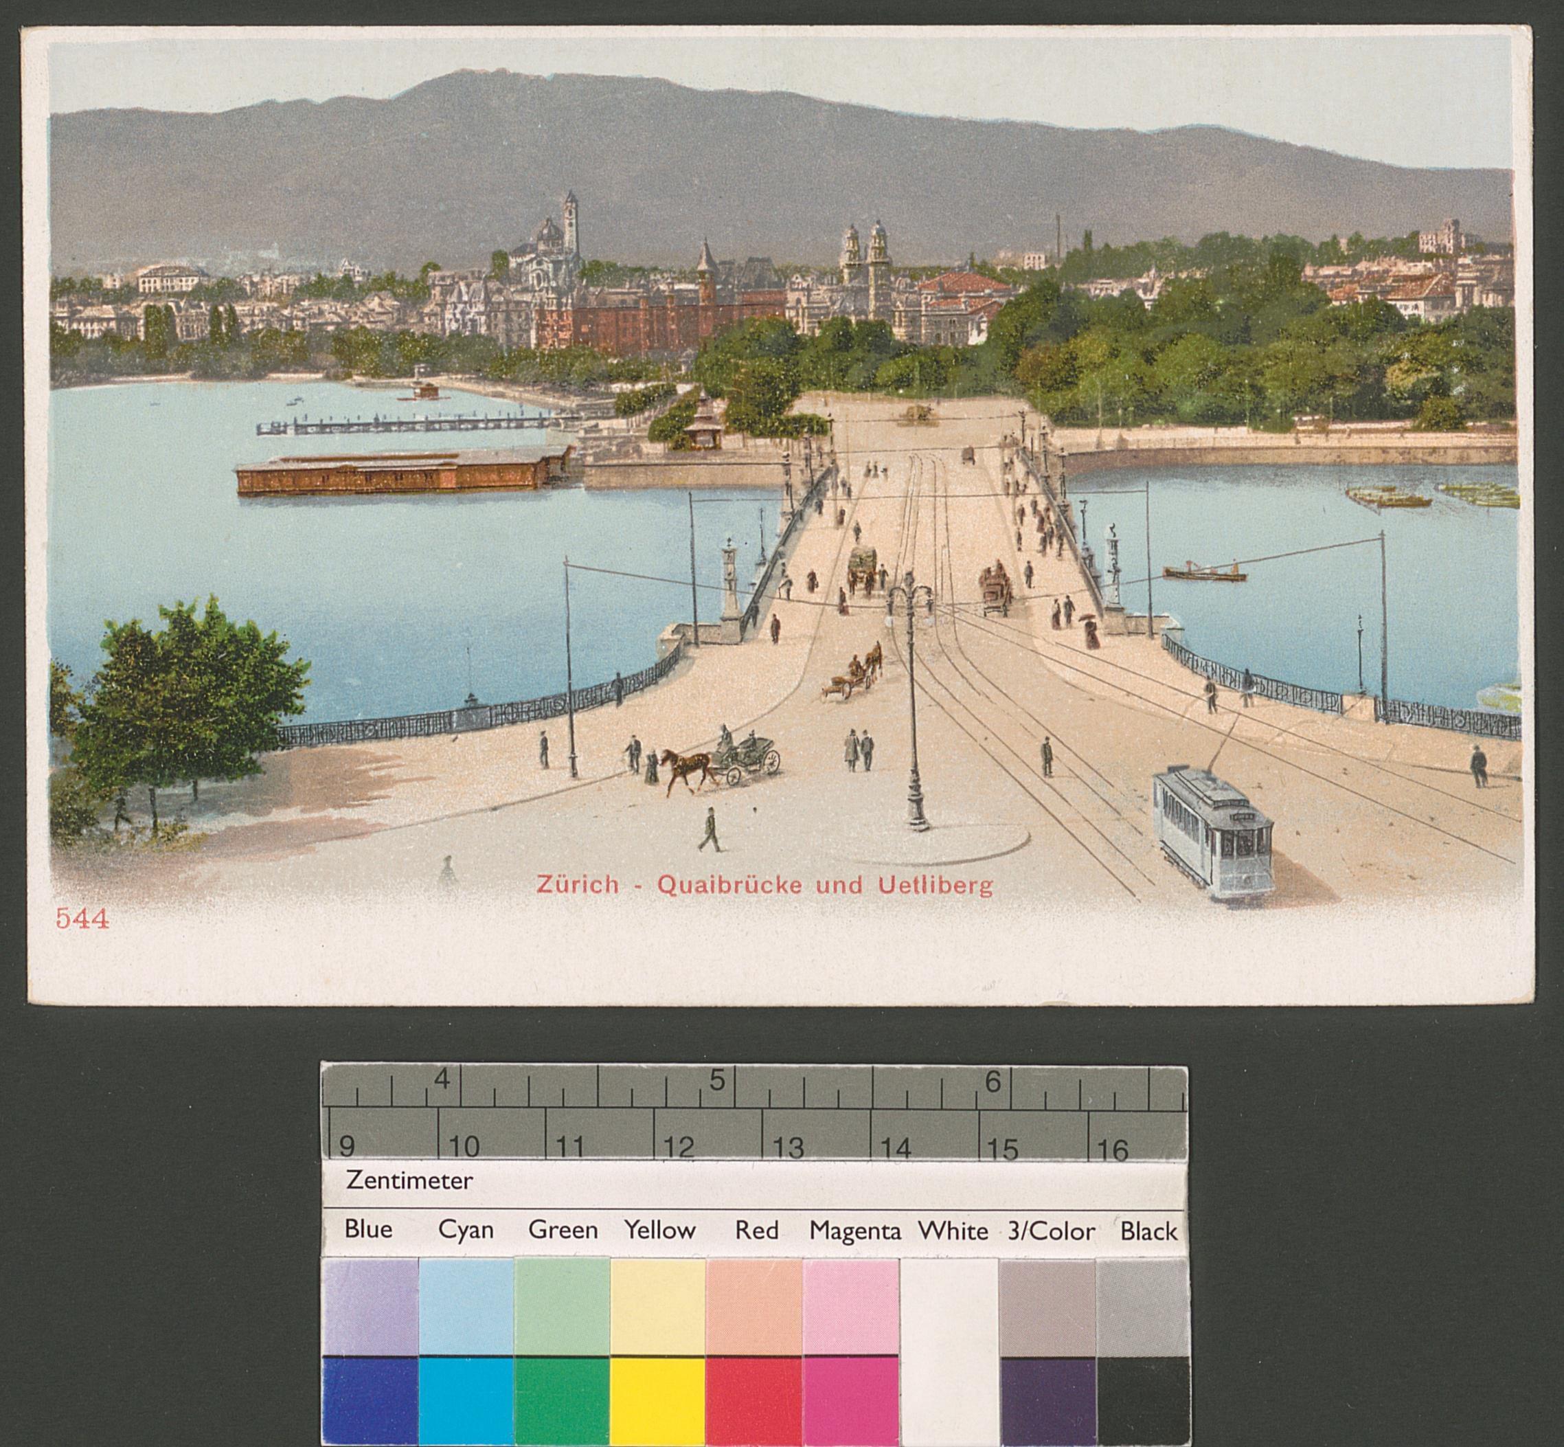Pick the saturated green swatch

(x=562, y=1402)
